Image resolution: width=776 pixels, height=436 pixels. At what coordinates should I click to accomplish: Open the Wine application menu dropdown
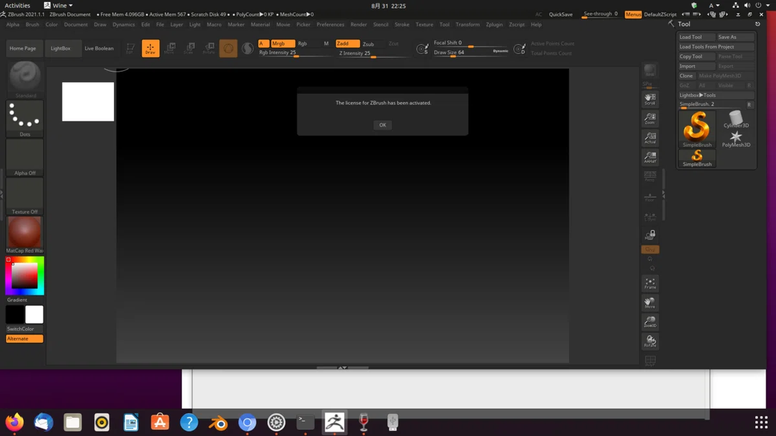tap(58, 5)
